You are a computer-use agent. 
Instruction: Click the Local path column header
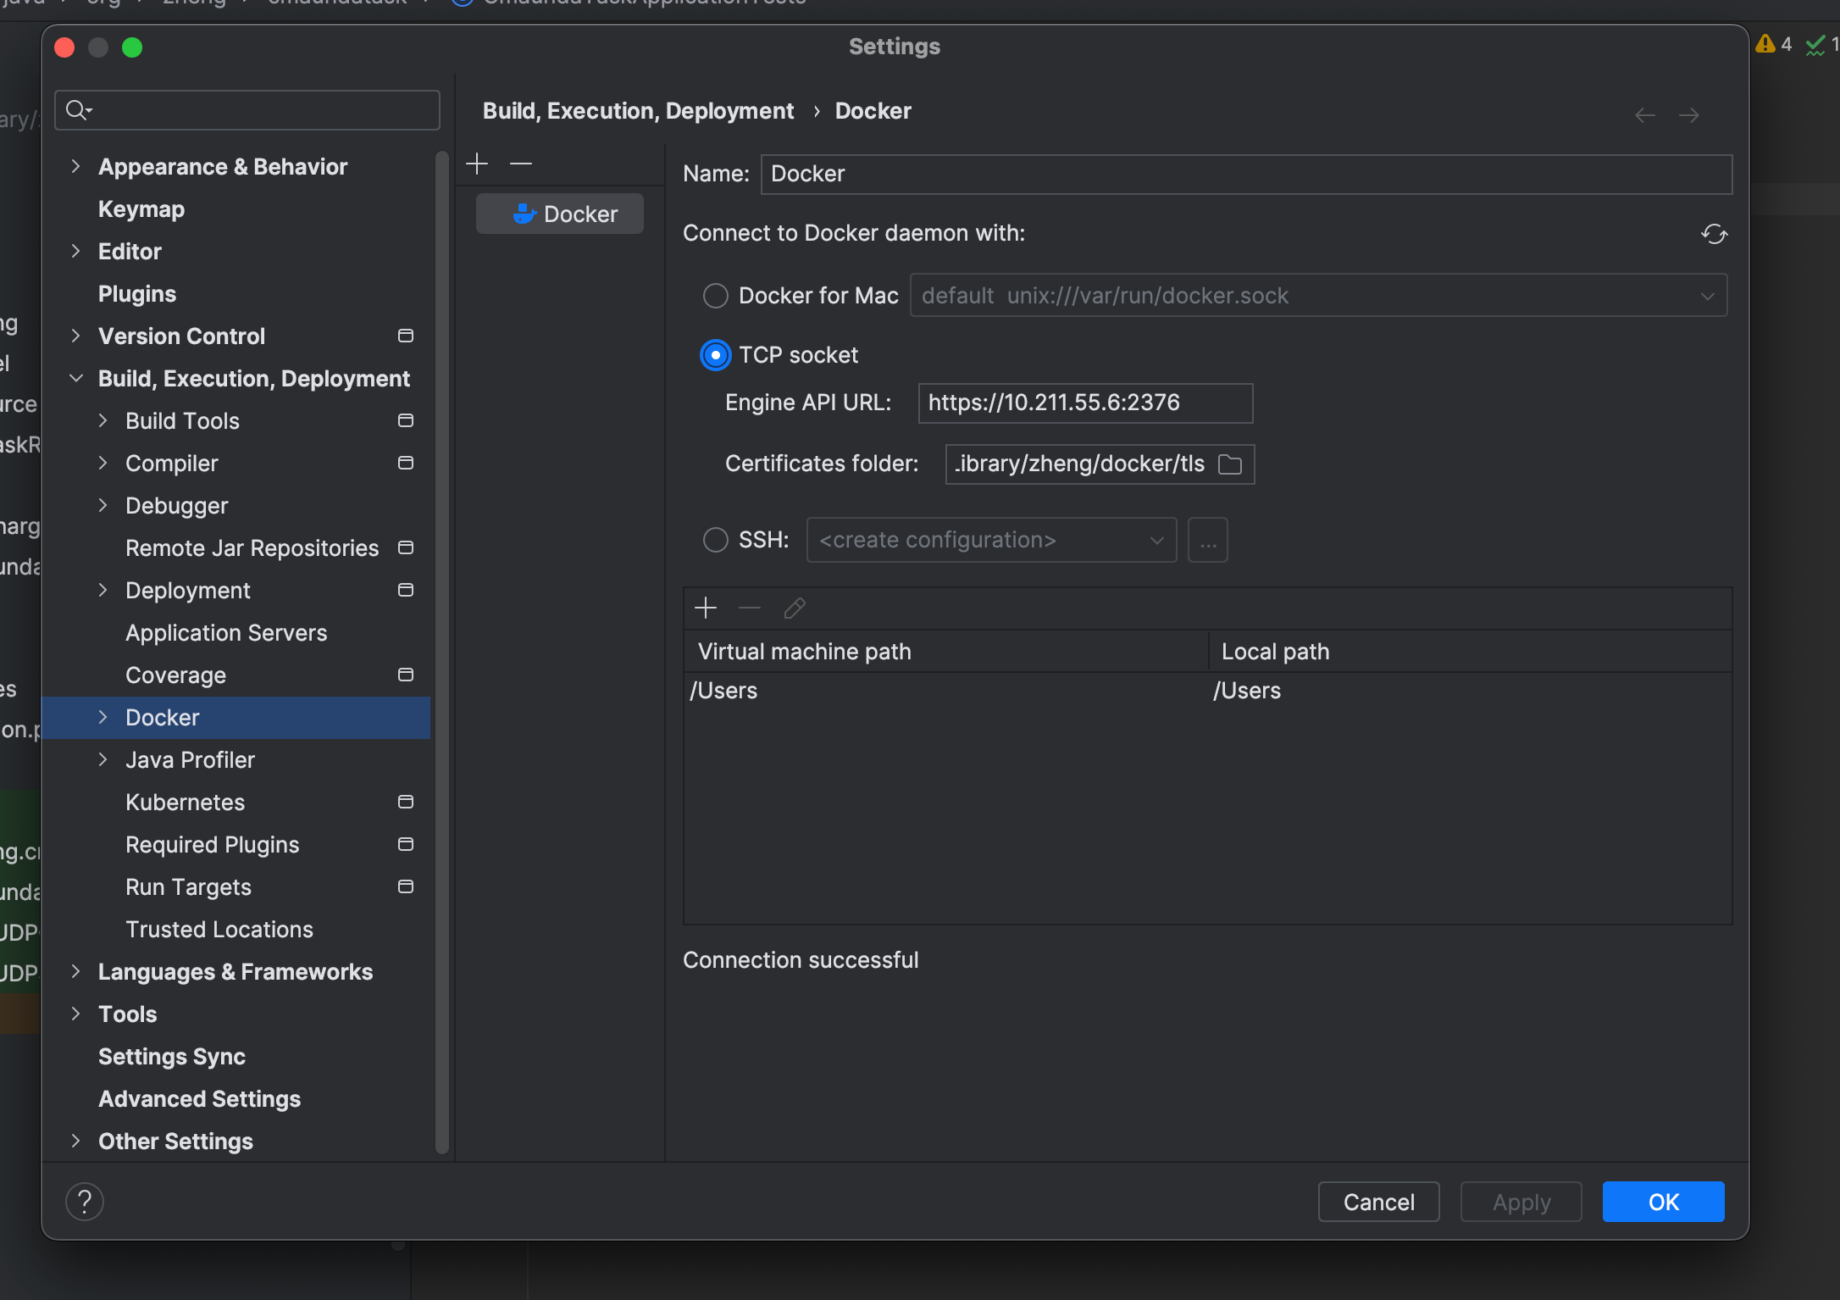click(1471, 652)
